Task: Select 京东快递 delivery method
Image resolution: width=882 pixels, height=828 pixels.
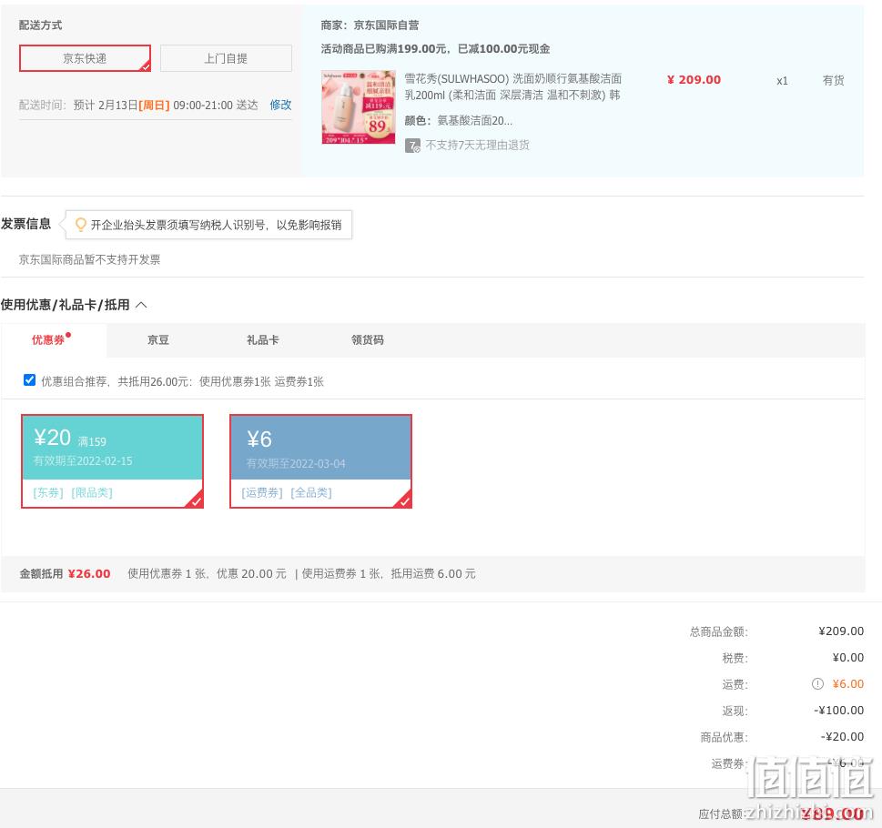Action: click(x=85, y=58)
